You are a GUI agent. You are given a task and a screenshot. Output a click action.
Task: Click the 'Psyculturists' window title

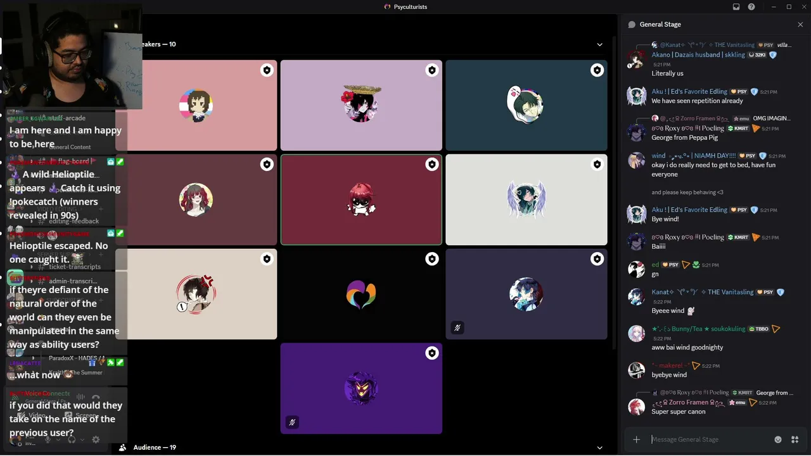click(x=410, y=7)
